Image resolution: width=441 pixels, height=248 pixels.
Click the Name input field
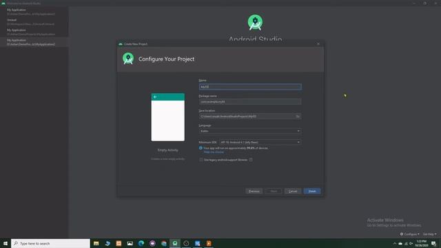(x=250, y=87)
